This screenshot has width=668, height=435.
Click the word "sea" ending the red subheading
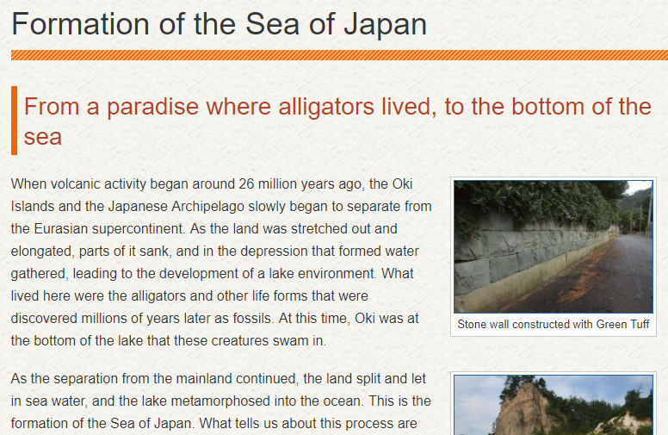click(x=42, y=137)
